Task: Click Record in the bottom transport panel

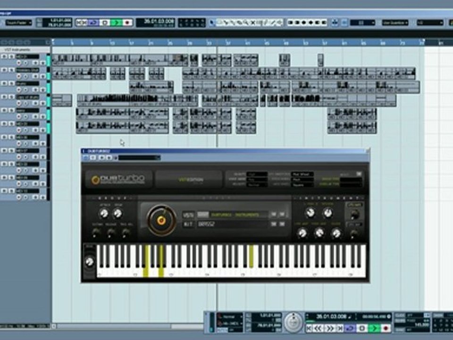Action: [386, 328]
